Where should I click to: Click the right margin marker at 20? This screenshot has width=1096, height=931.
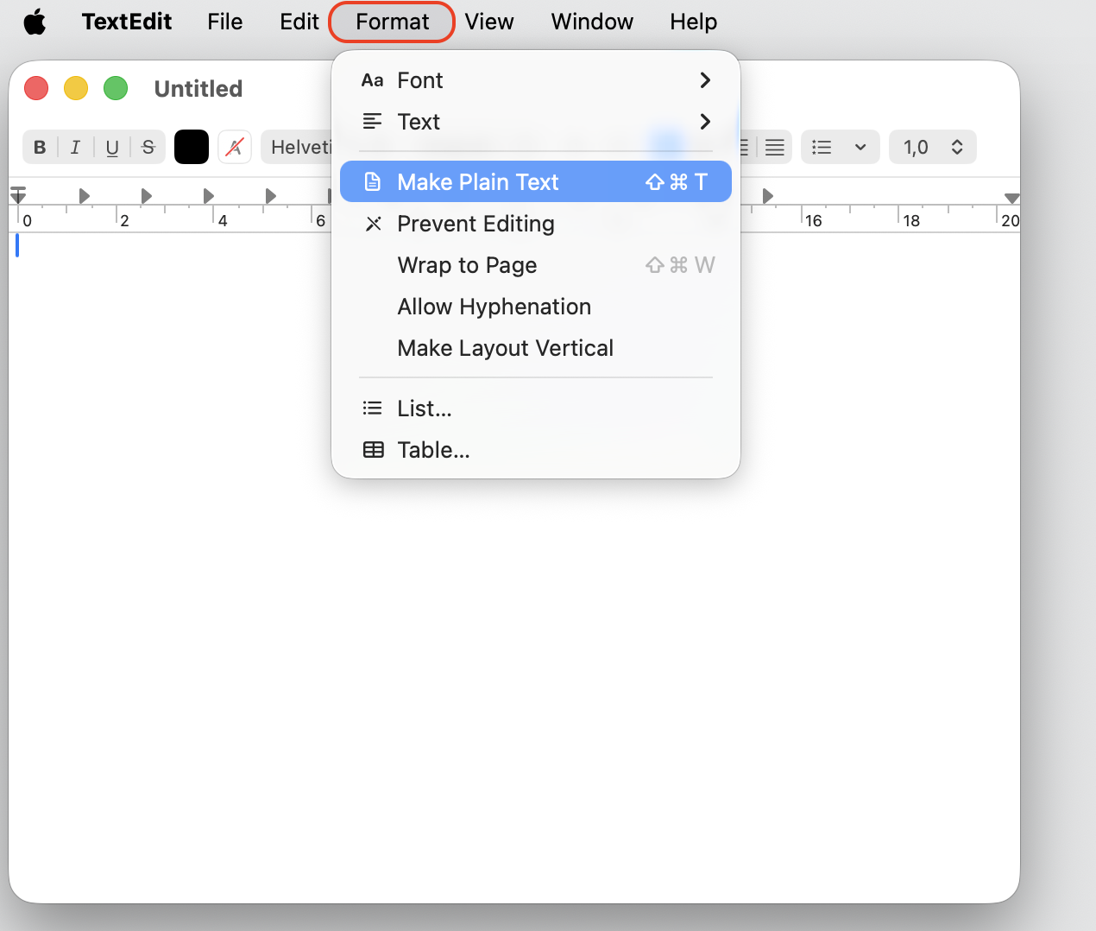(x=1012, y=199)
